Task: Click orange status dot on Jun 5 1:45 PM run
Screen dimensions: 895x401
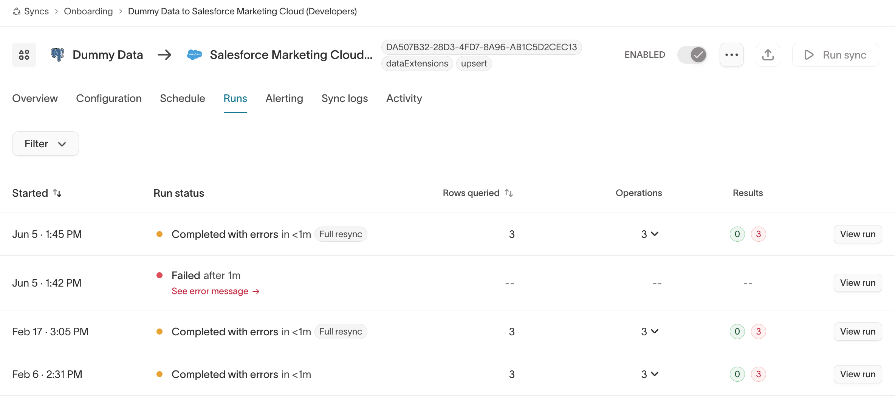Action: [159, 234]
